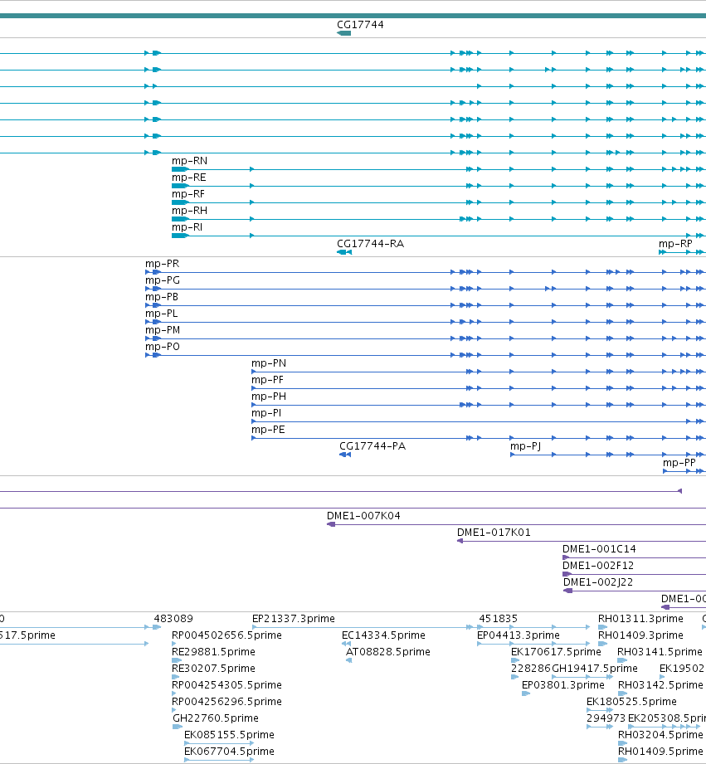Select the 451835 feature label
This screenshot has width=706, height=764.
tap(498, 618)
